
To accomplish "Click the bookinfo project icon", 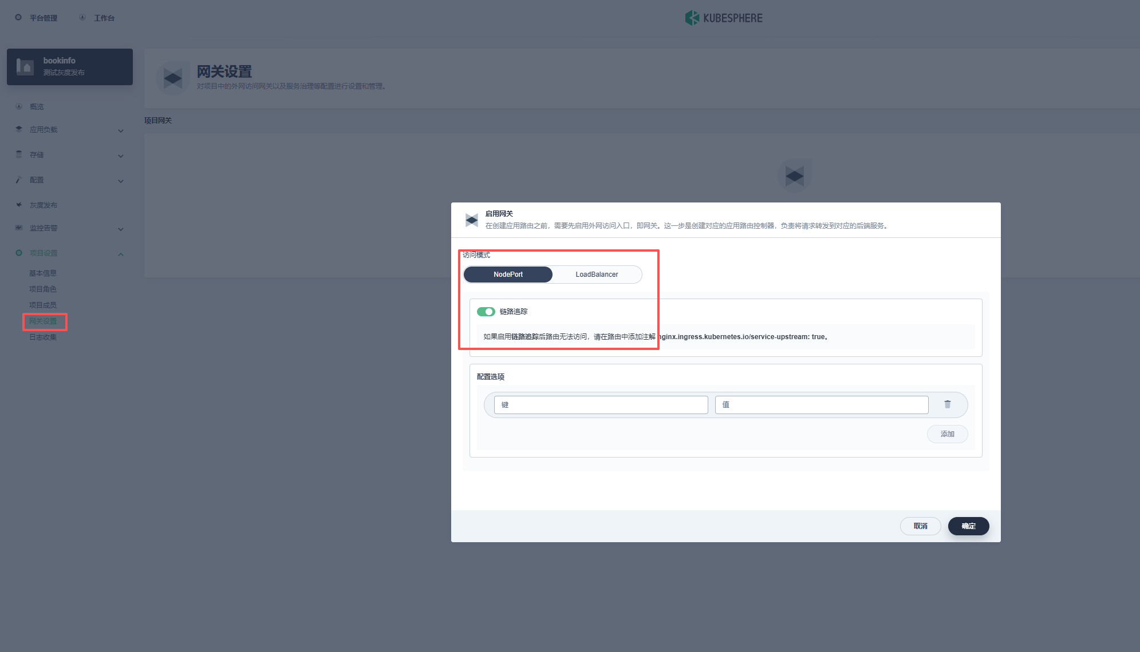I will click(25, 66).
